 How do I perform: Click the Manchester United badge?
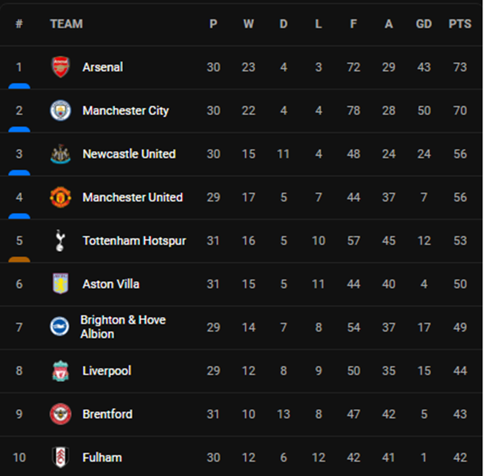pos(60,197)
